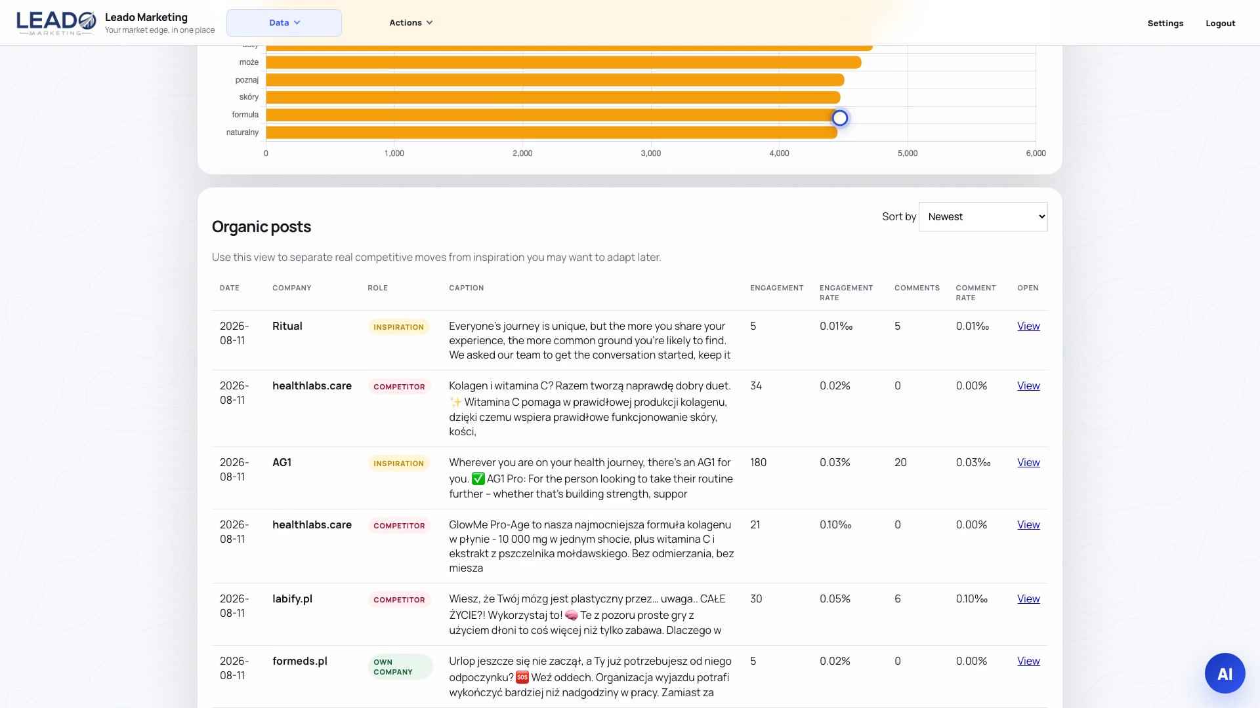Click the Comments column header

tap(917, 288)
